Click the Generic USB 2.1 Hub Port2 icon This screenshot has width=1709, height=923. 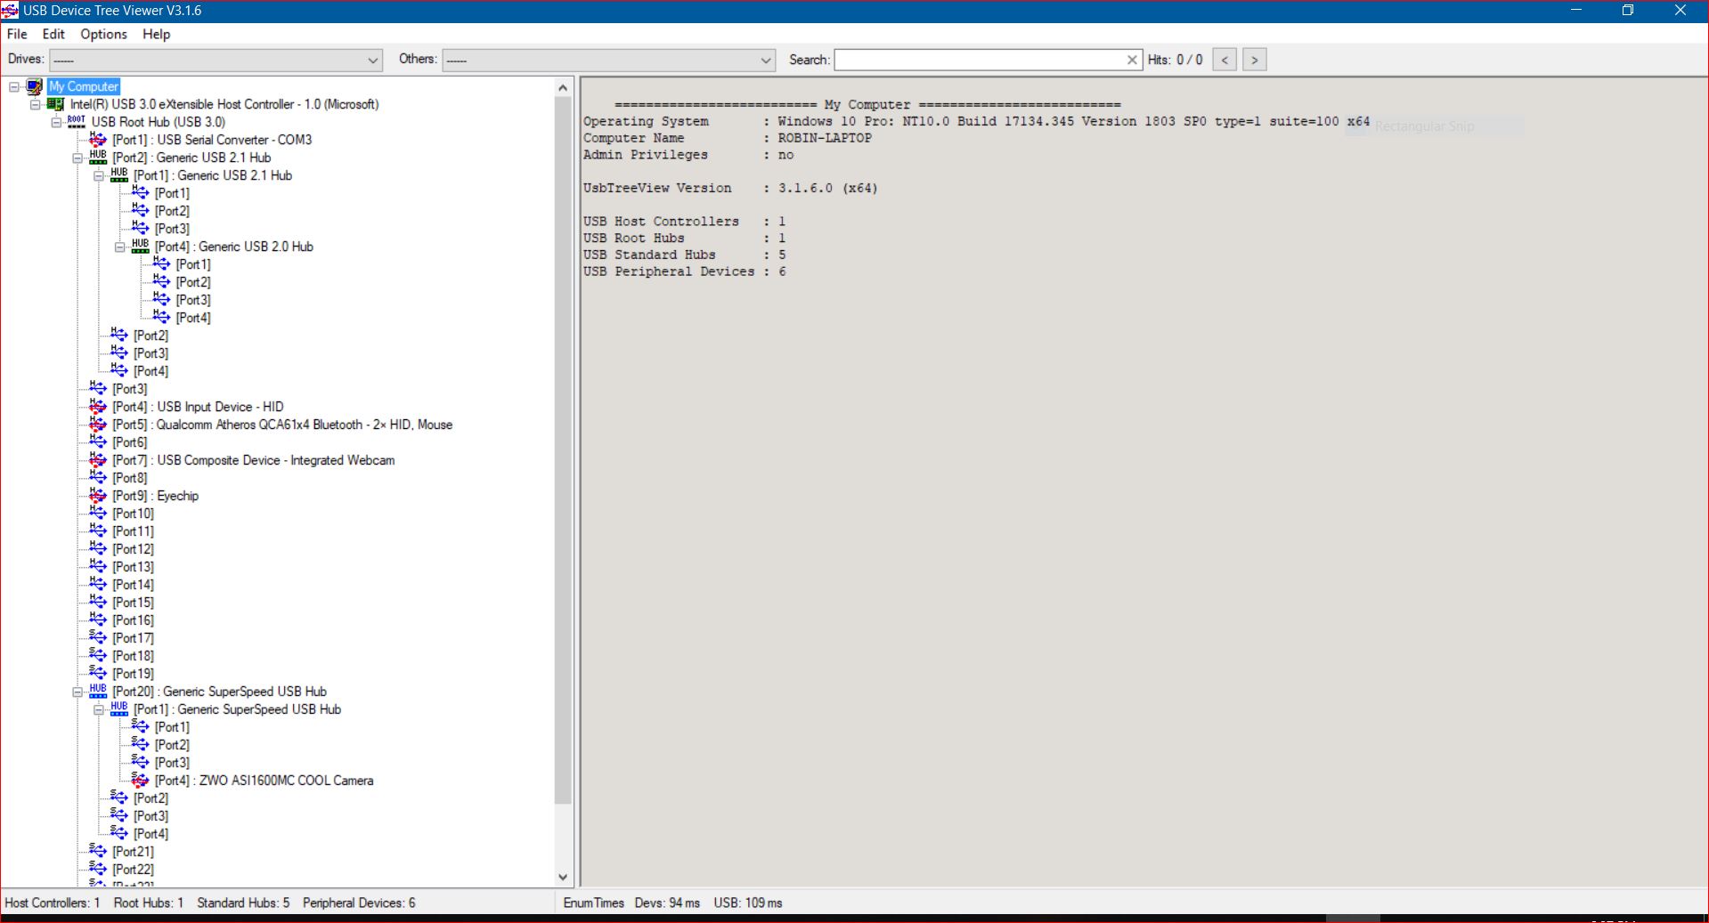coord(98,158)
